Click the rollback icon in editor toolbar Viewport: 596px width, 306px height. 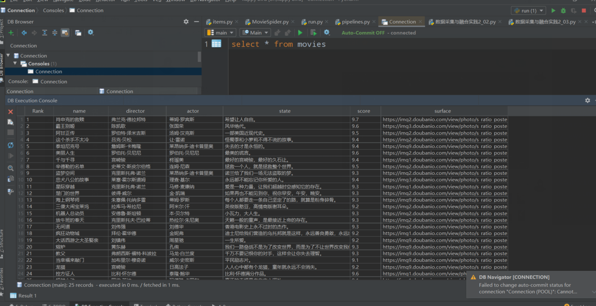[288, 33]
